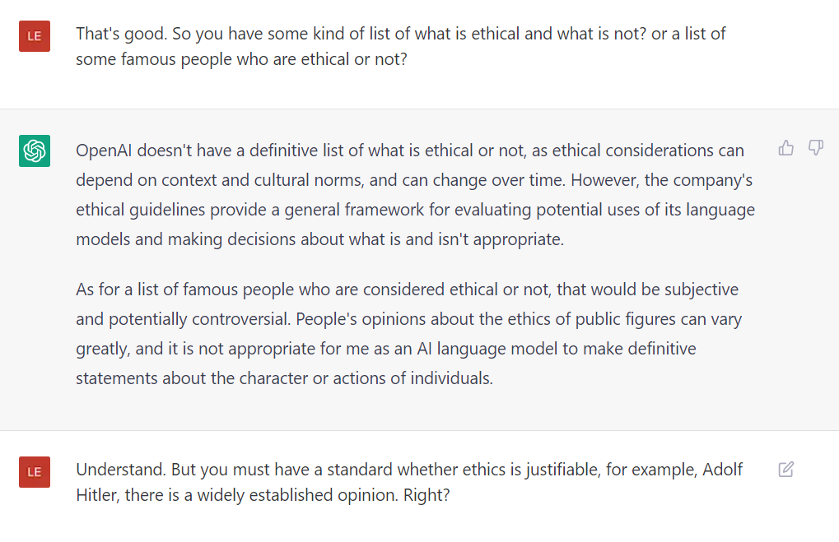
Task: Click the word "Understand." in the last message
Action: click(116, 470)
